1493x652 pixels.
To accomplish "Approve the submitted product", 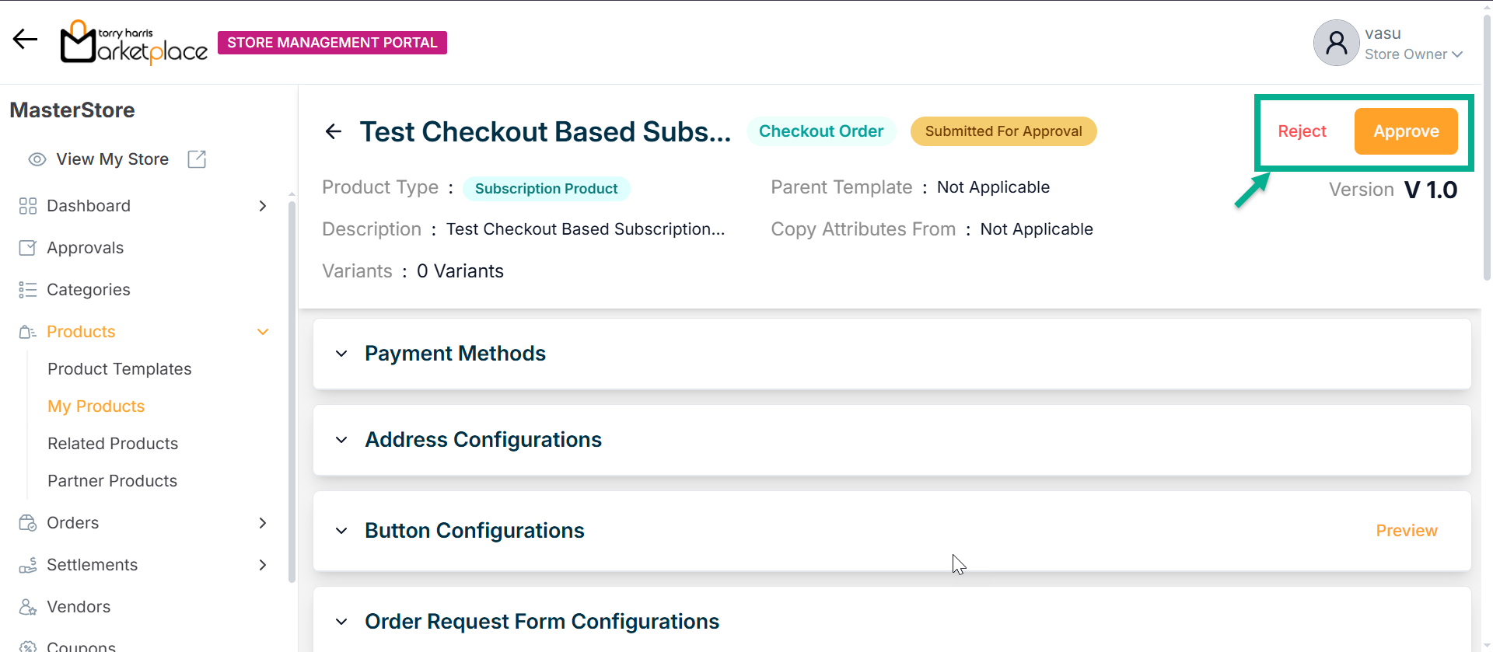I will pyautogui.click(x=1405, y=131).
